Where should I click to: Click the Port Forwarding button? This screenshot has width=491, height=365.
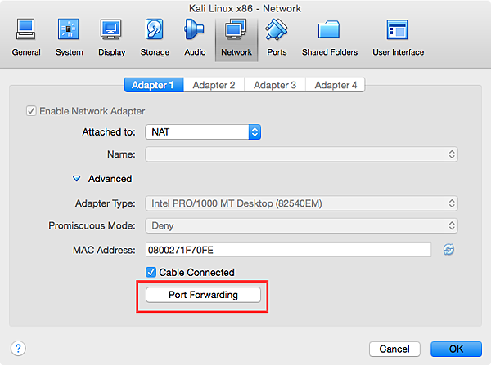pos(203,295)
